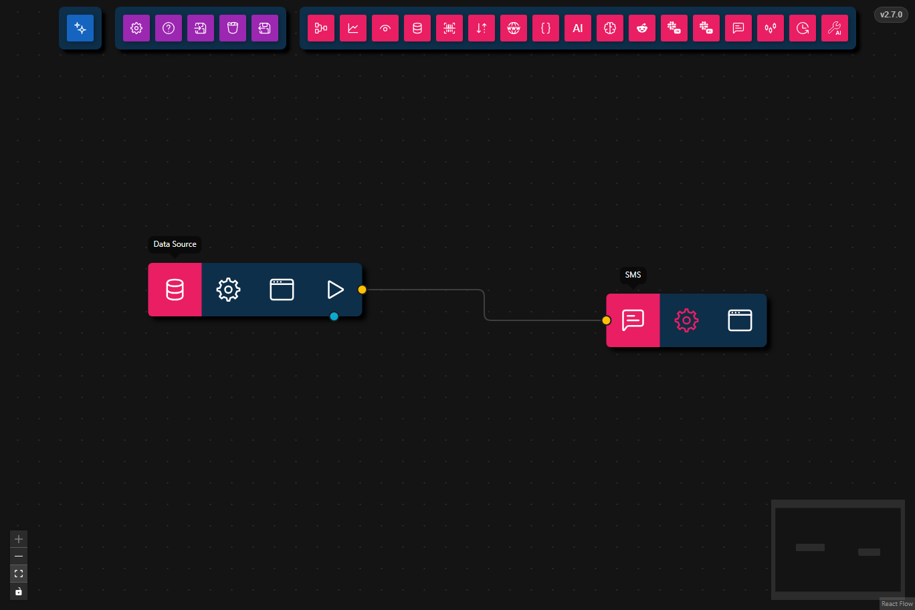Add the Reddit node from toolbar
This screenshot has width=915, height=610.
pyautogui.click(x=642, y=28)
